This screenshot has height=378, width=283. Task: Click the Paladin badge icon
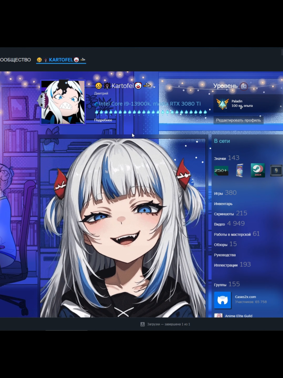[222, 104]
